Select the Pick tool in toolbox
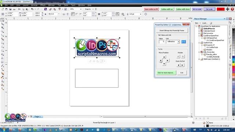The width and height of the screenshot is (235, 132). click(x=2, y=20)
